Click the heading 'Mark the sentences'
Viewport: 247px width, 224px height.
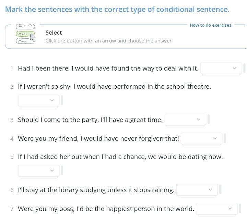click(x=117, y=9)
